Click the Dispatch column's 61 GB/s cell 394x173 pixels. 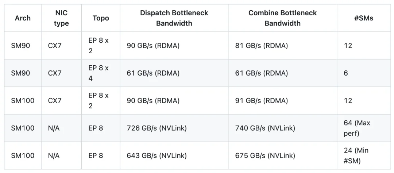pos(153,73)
